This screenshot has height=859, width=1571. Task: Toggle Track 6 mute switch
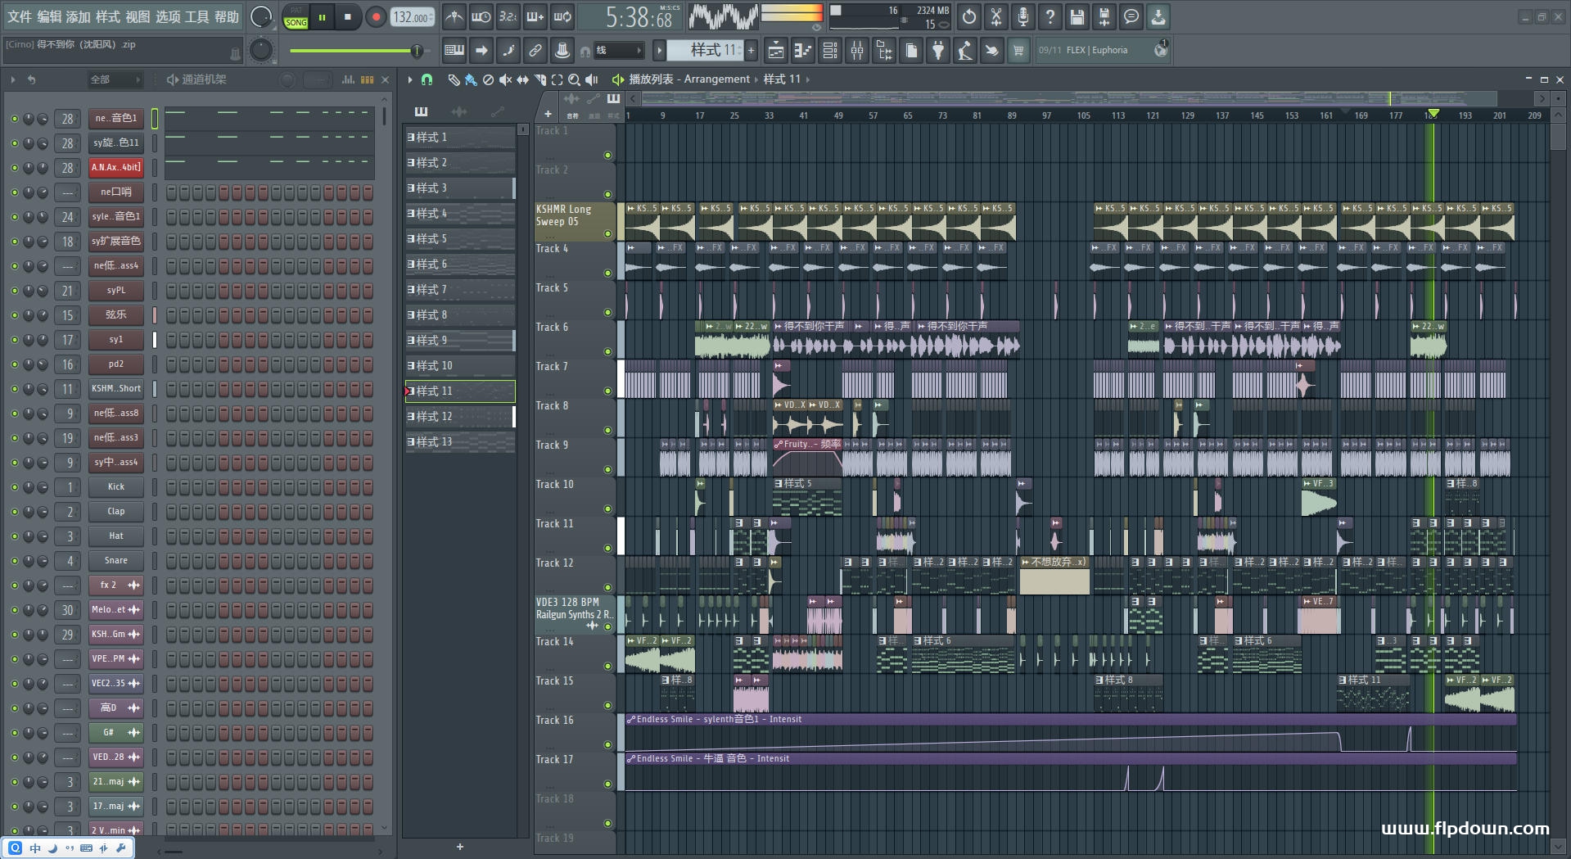pos(607,351)
